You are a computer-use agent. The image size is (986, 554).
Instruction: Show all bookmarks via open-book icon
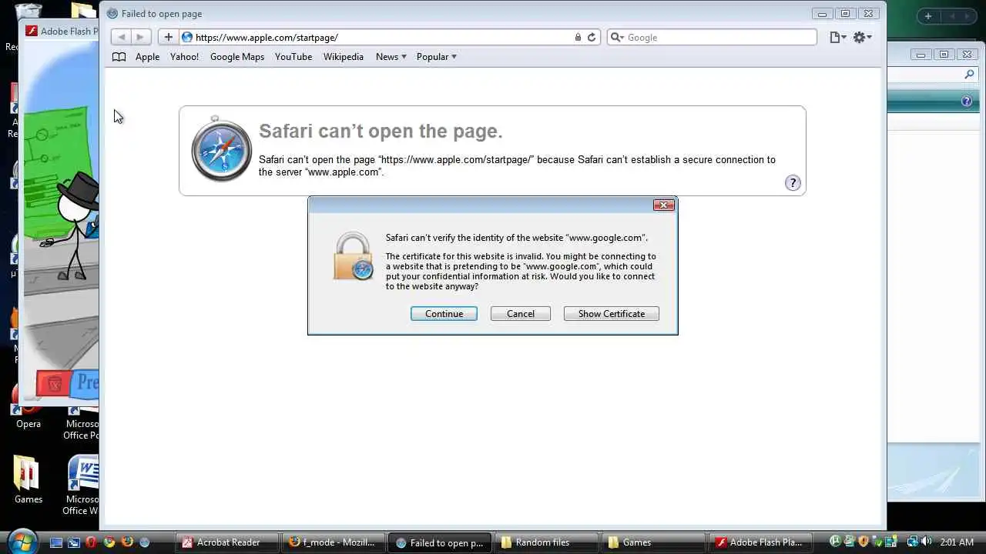click(x=119, y=57)
